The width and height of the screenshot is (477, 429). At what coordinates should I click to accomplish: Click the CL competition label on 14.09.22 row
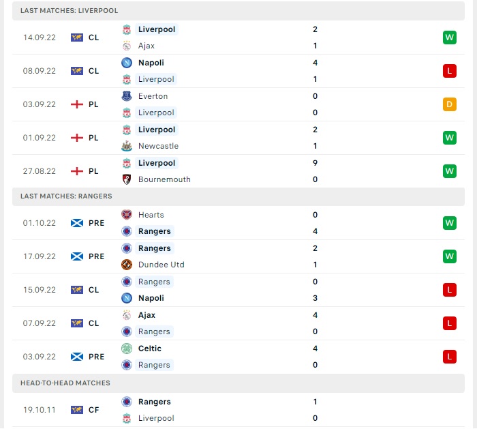click(x=94, y=38)
